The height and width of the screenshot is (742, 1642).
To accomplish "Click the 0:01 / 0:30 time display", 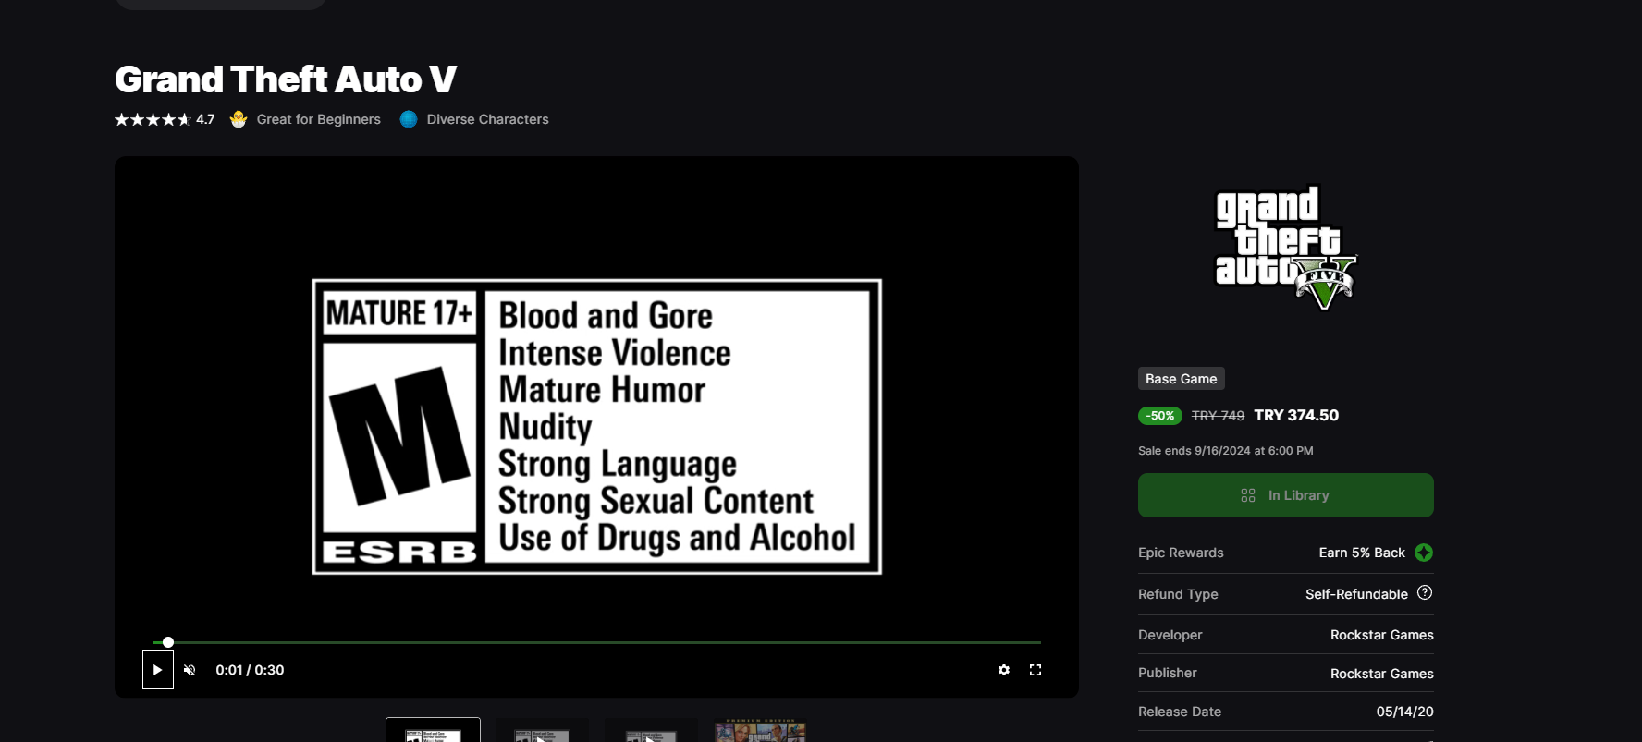I will click(x=250, y=670).
